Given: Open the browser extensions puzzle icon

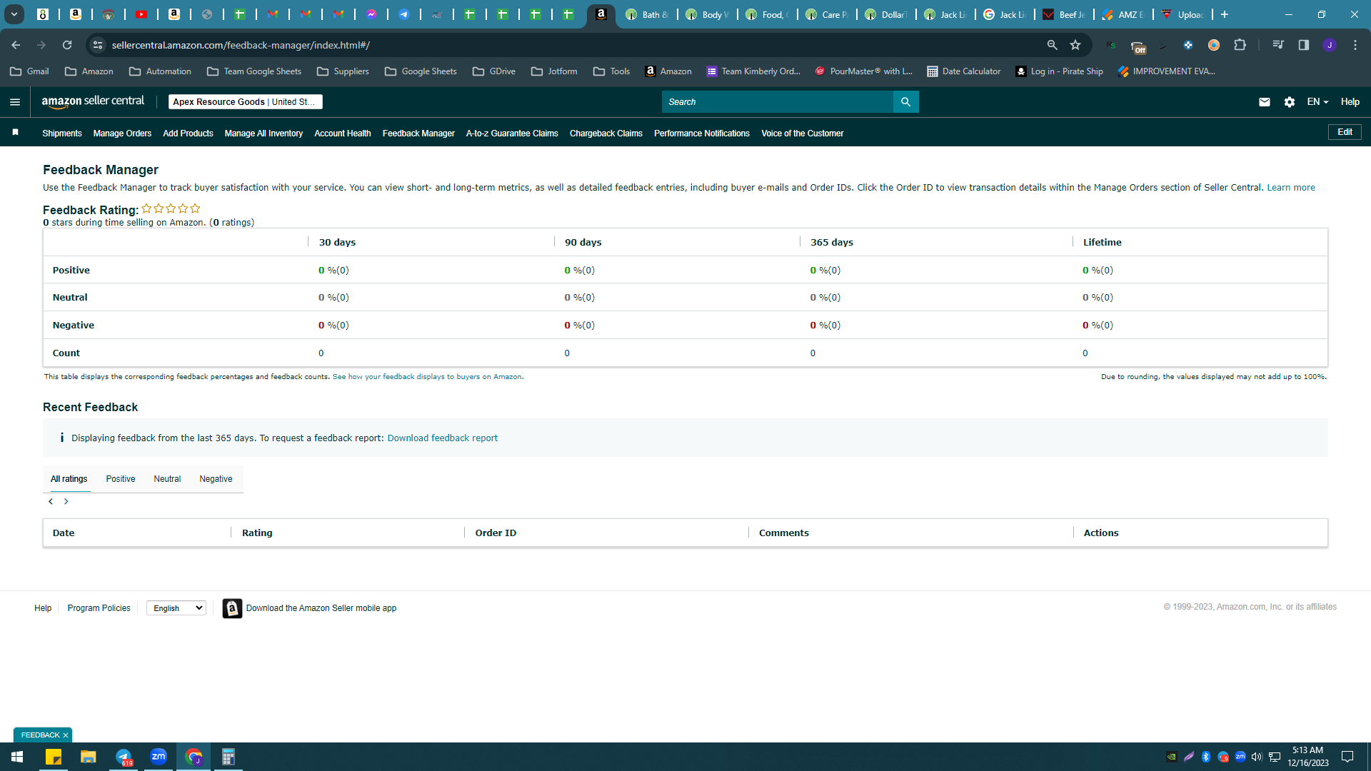Looking at the screenshot, I should [1240, 45].
